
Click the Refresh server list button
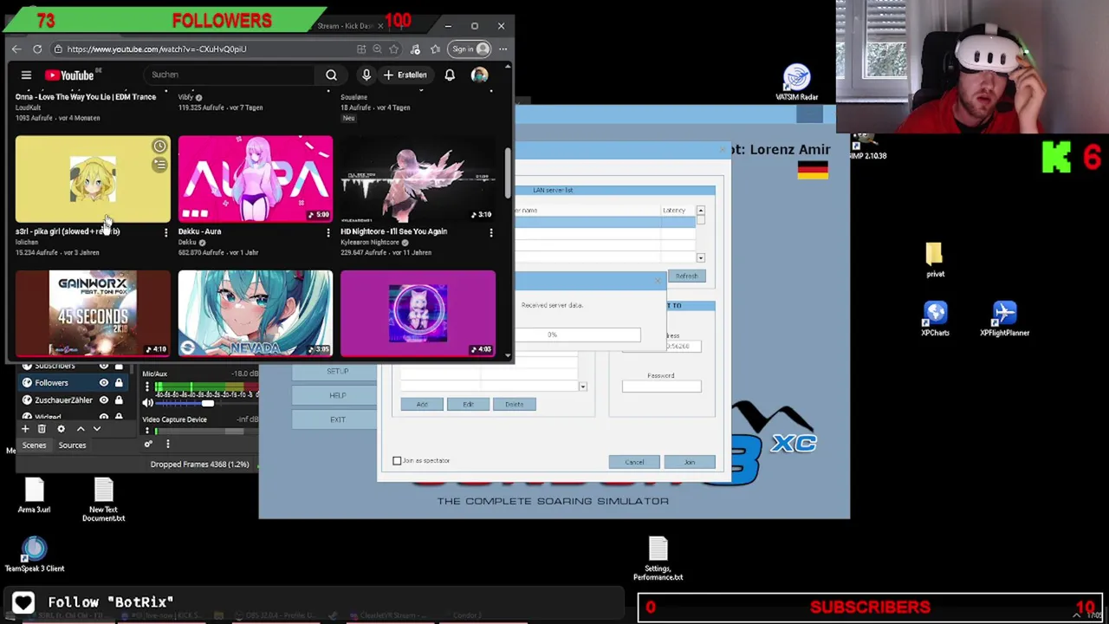pos(686,276)
